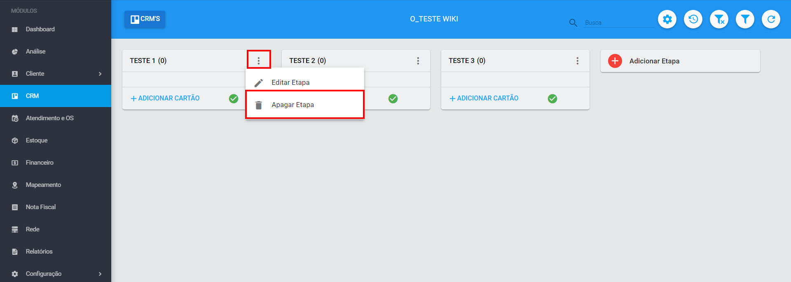The image size is (791, 282).
Task: Click the Cliente contact icon
Action: pyautogui.click(x=15, y=74)
